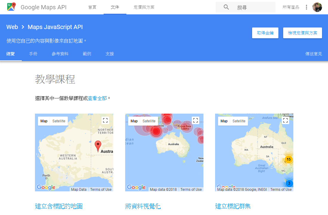The height and width of the screenshot is (215, 328).
Task: Click the large red heatmap hotspot
Action: 156,132
